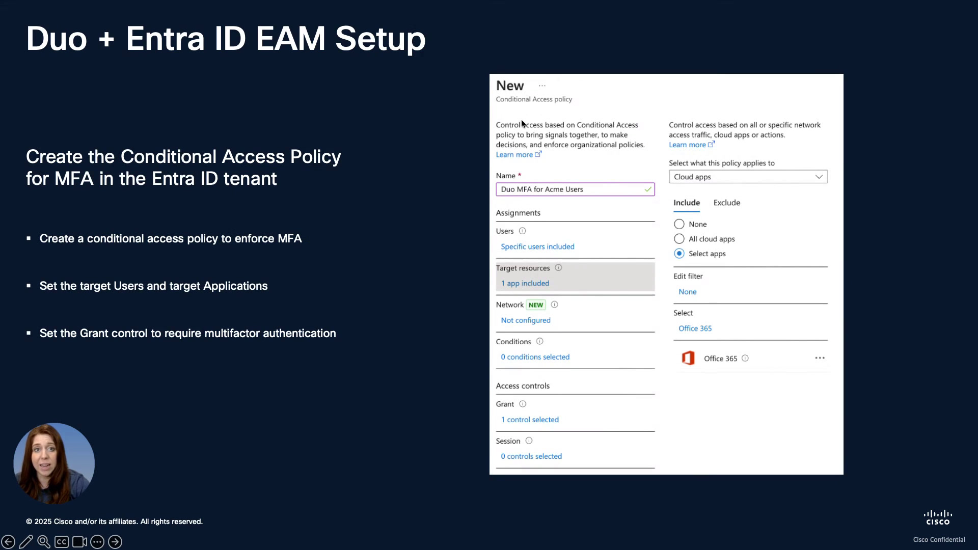The image size is (978, 550).
Task: Open Specific users included link
Action: click(537, 246)
